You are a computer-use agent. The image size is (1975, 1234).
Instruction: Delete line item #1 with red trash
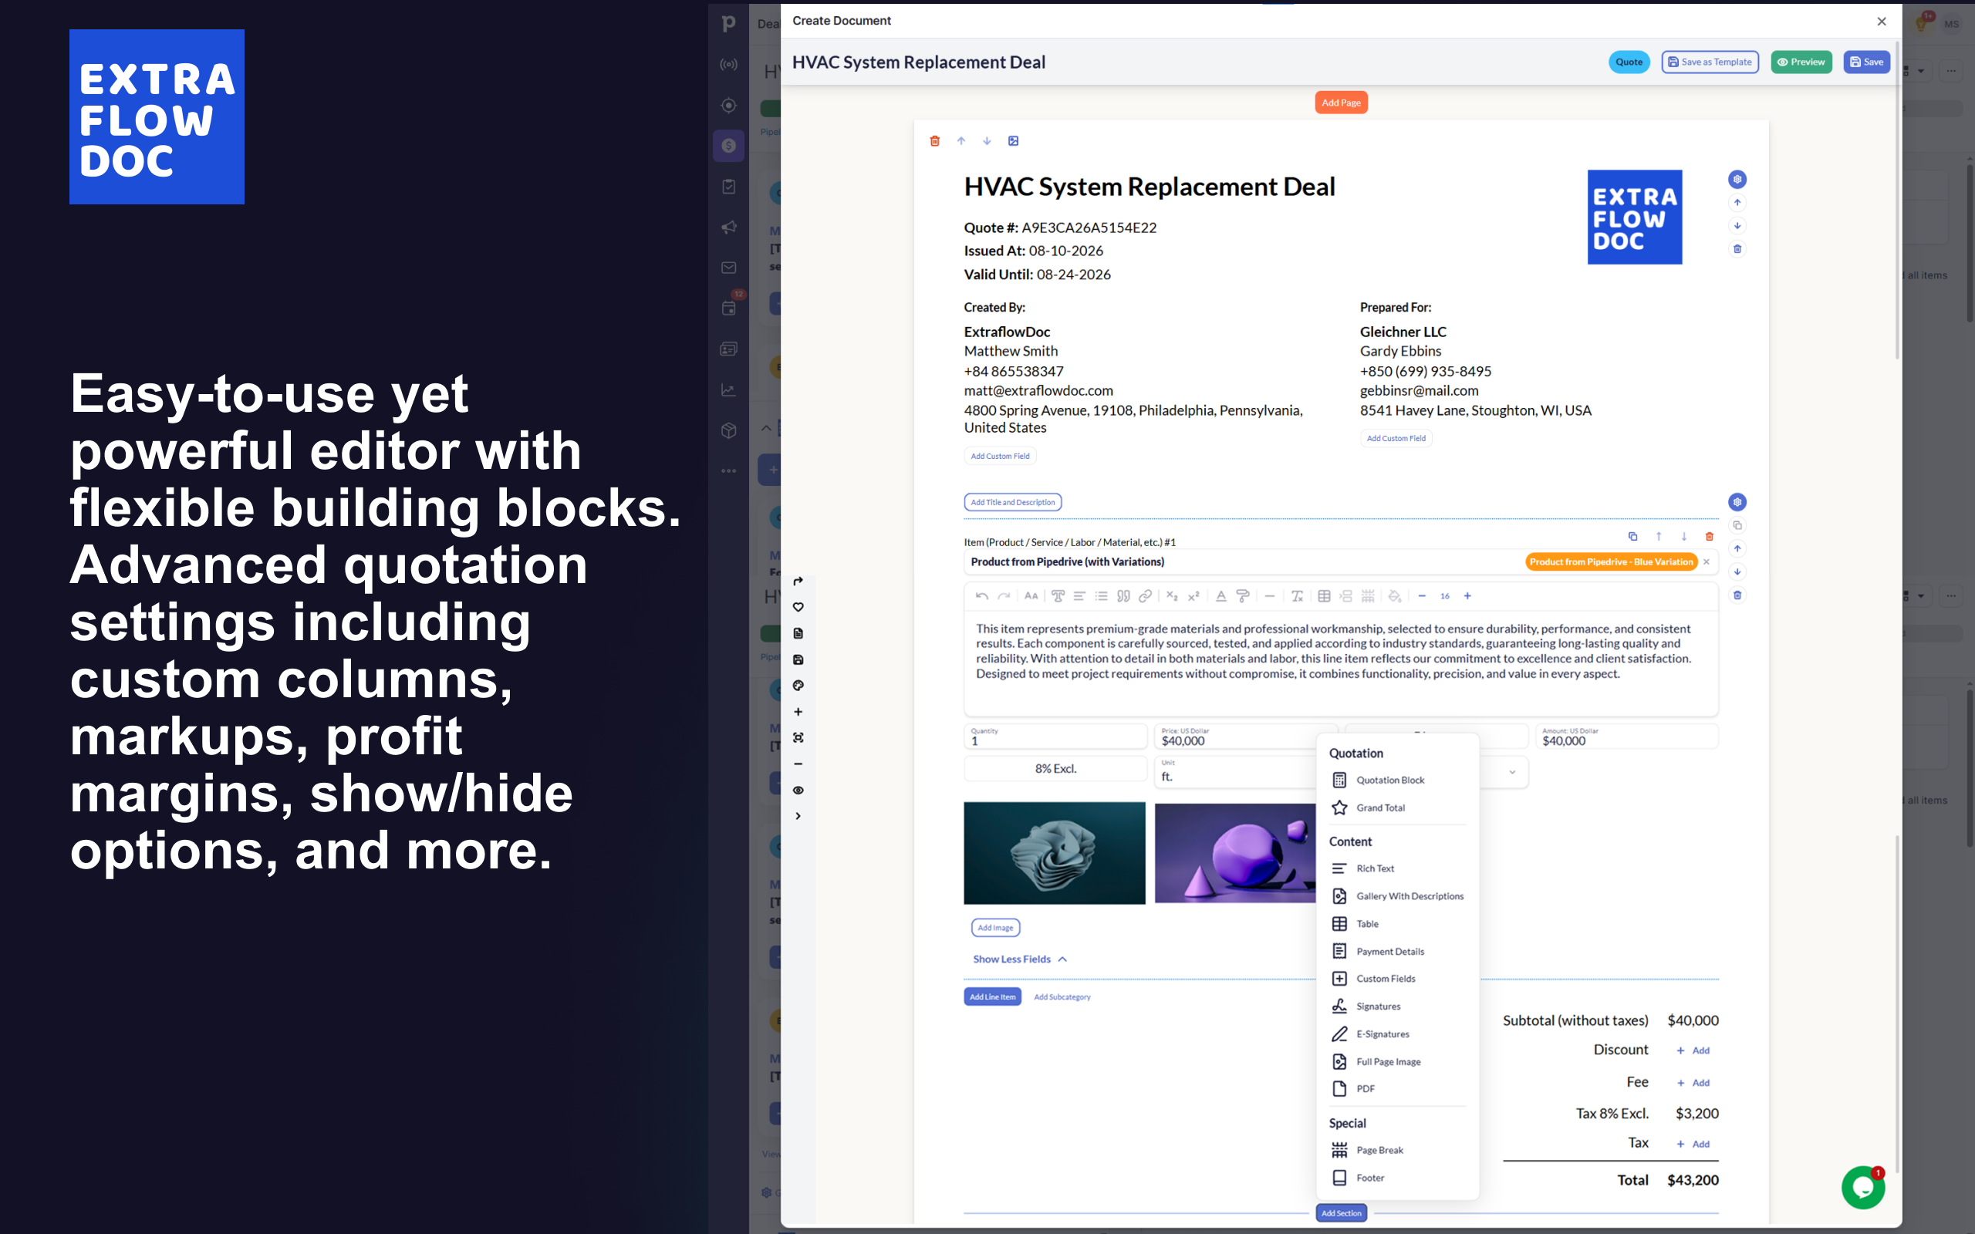coord(1709,536)
